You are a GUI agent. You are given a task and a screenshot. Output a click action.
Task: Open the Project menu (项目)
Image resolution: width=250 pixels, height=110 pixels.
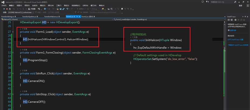(27, 5)
